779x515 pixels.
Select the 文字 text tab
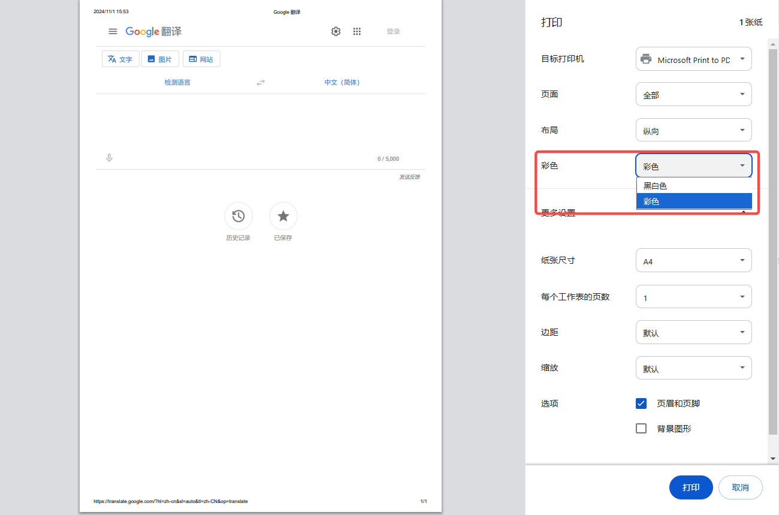tap(120, 59)
